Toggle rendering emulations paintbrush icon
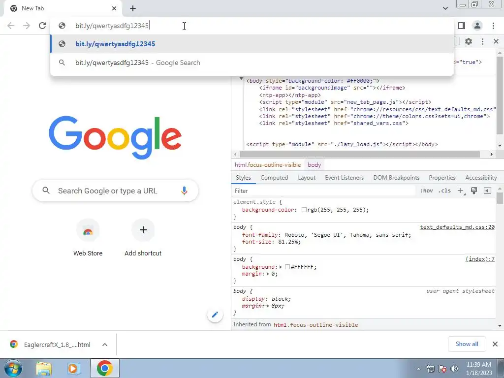The height and width of the screenshot is (378, 504). pyautogui.click(x=474, y=190)
